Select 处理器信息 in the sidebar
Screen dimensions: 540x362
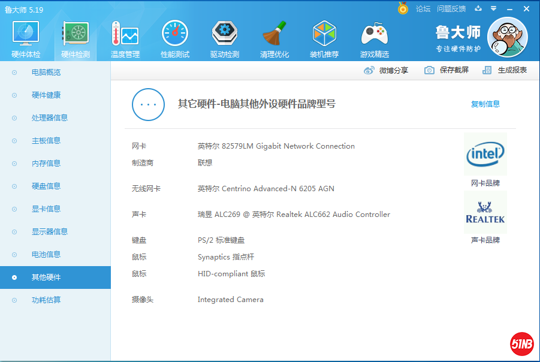50,118
